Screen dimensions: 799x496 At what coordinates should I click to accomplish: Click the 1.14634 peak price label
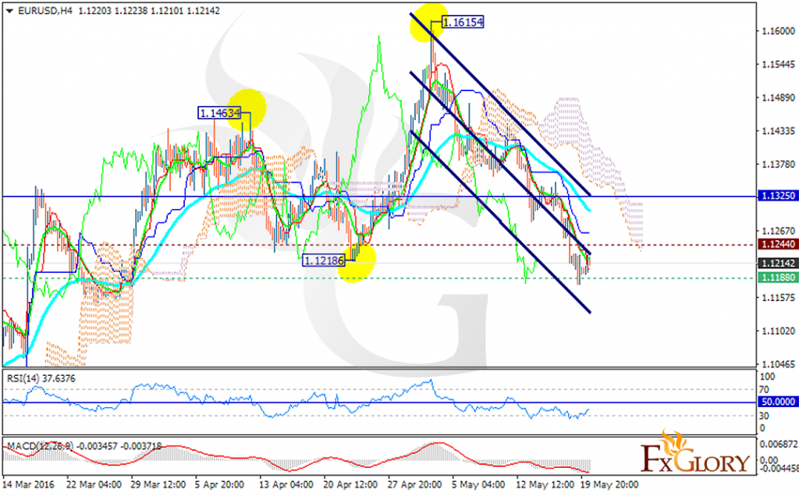[219, 113]
